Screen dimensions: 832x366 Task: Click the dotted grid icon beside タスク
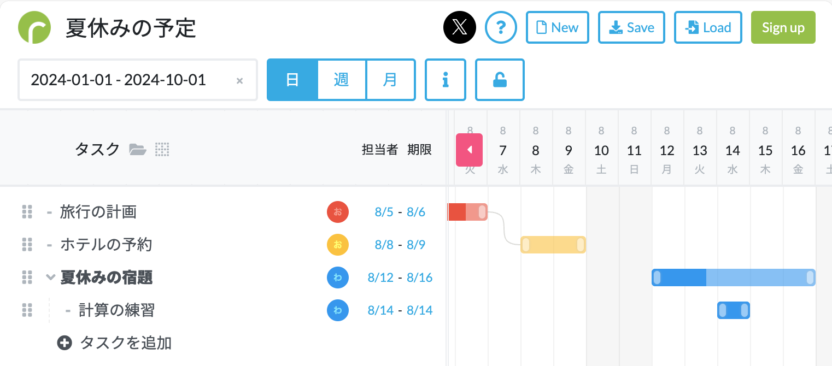(162, 149)
